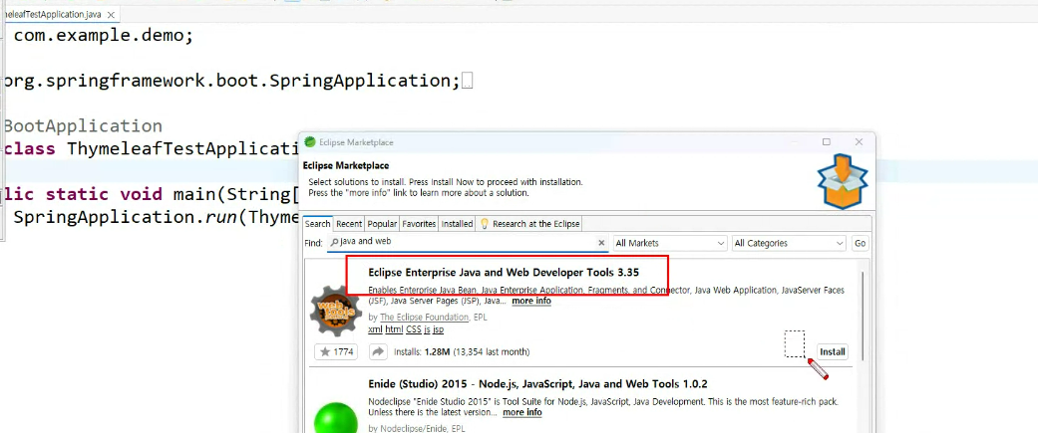Click the CSS tag link
The image size is (1038, 433).
click(414, 329)
